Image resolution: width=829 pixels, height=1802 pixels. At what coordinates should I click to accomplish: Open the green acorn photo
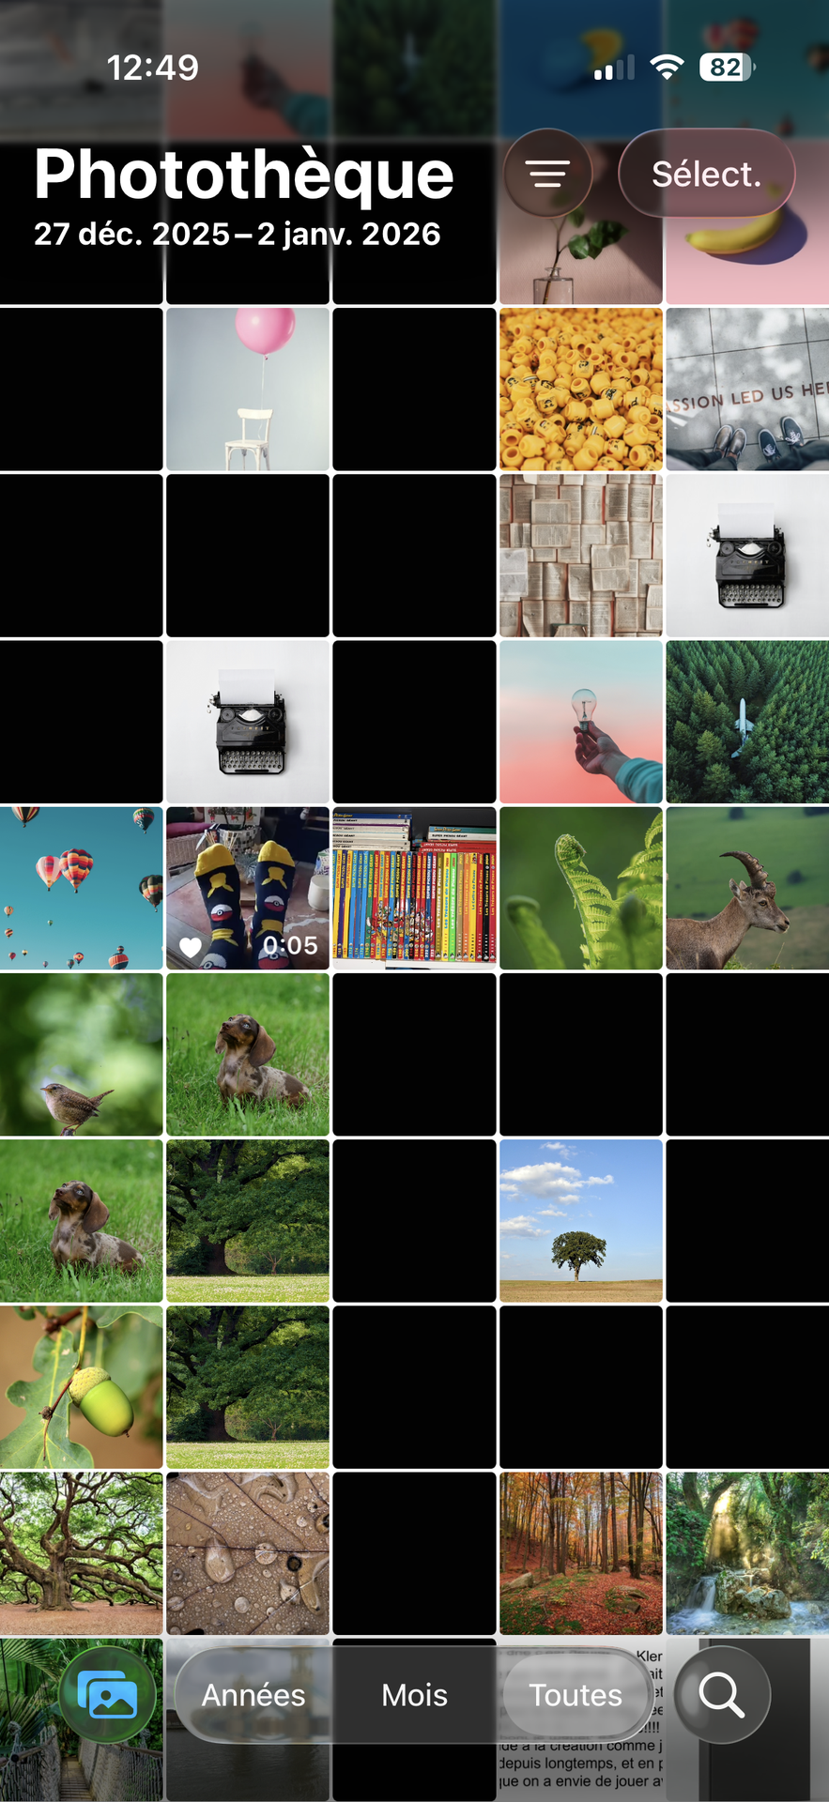[x=81, y=1387]
